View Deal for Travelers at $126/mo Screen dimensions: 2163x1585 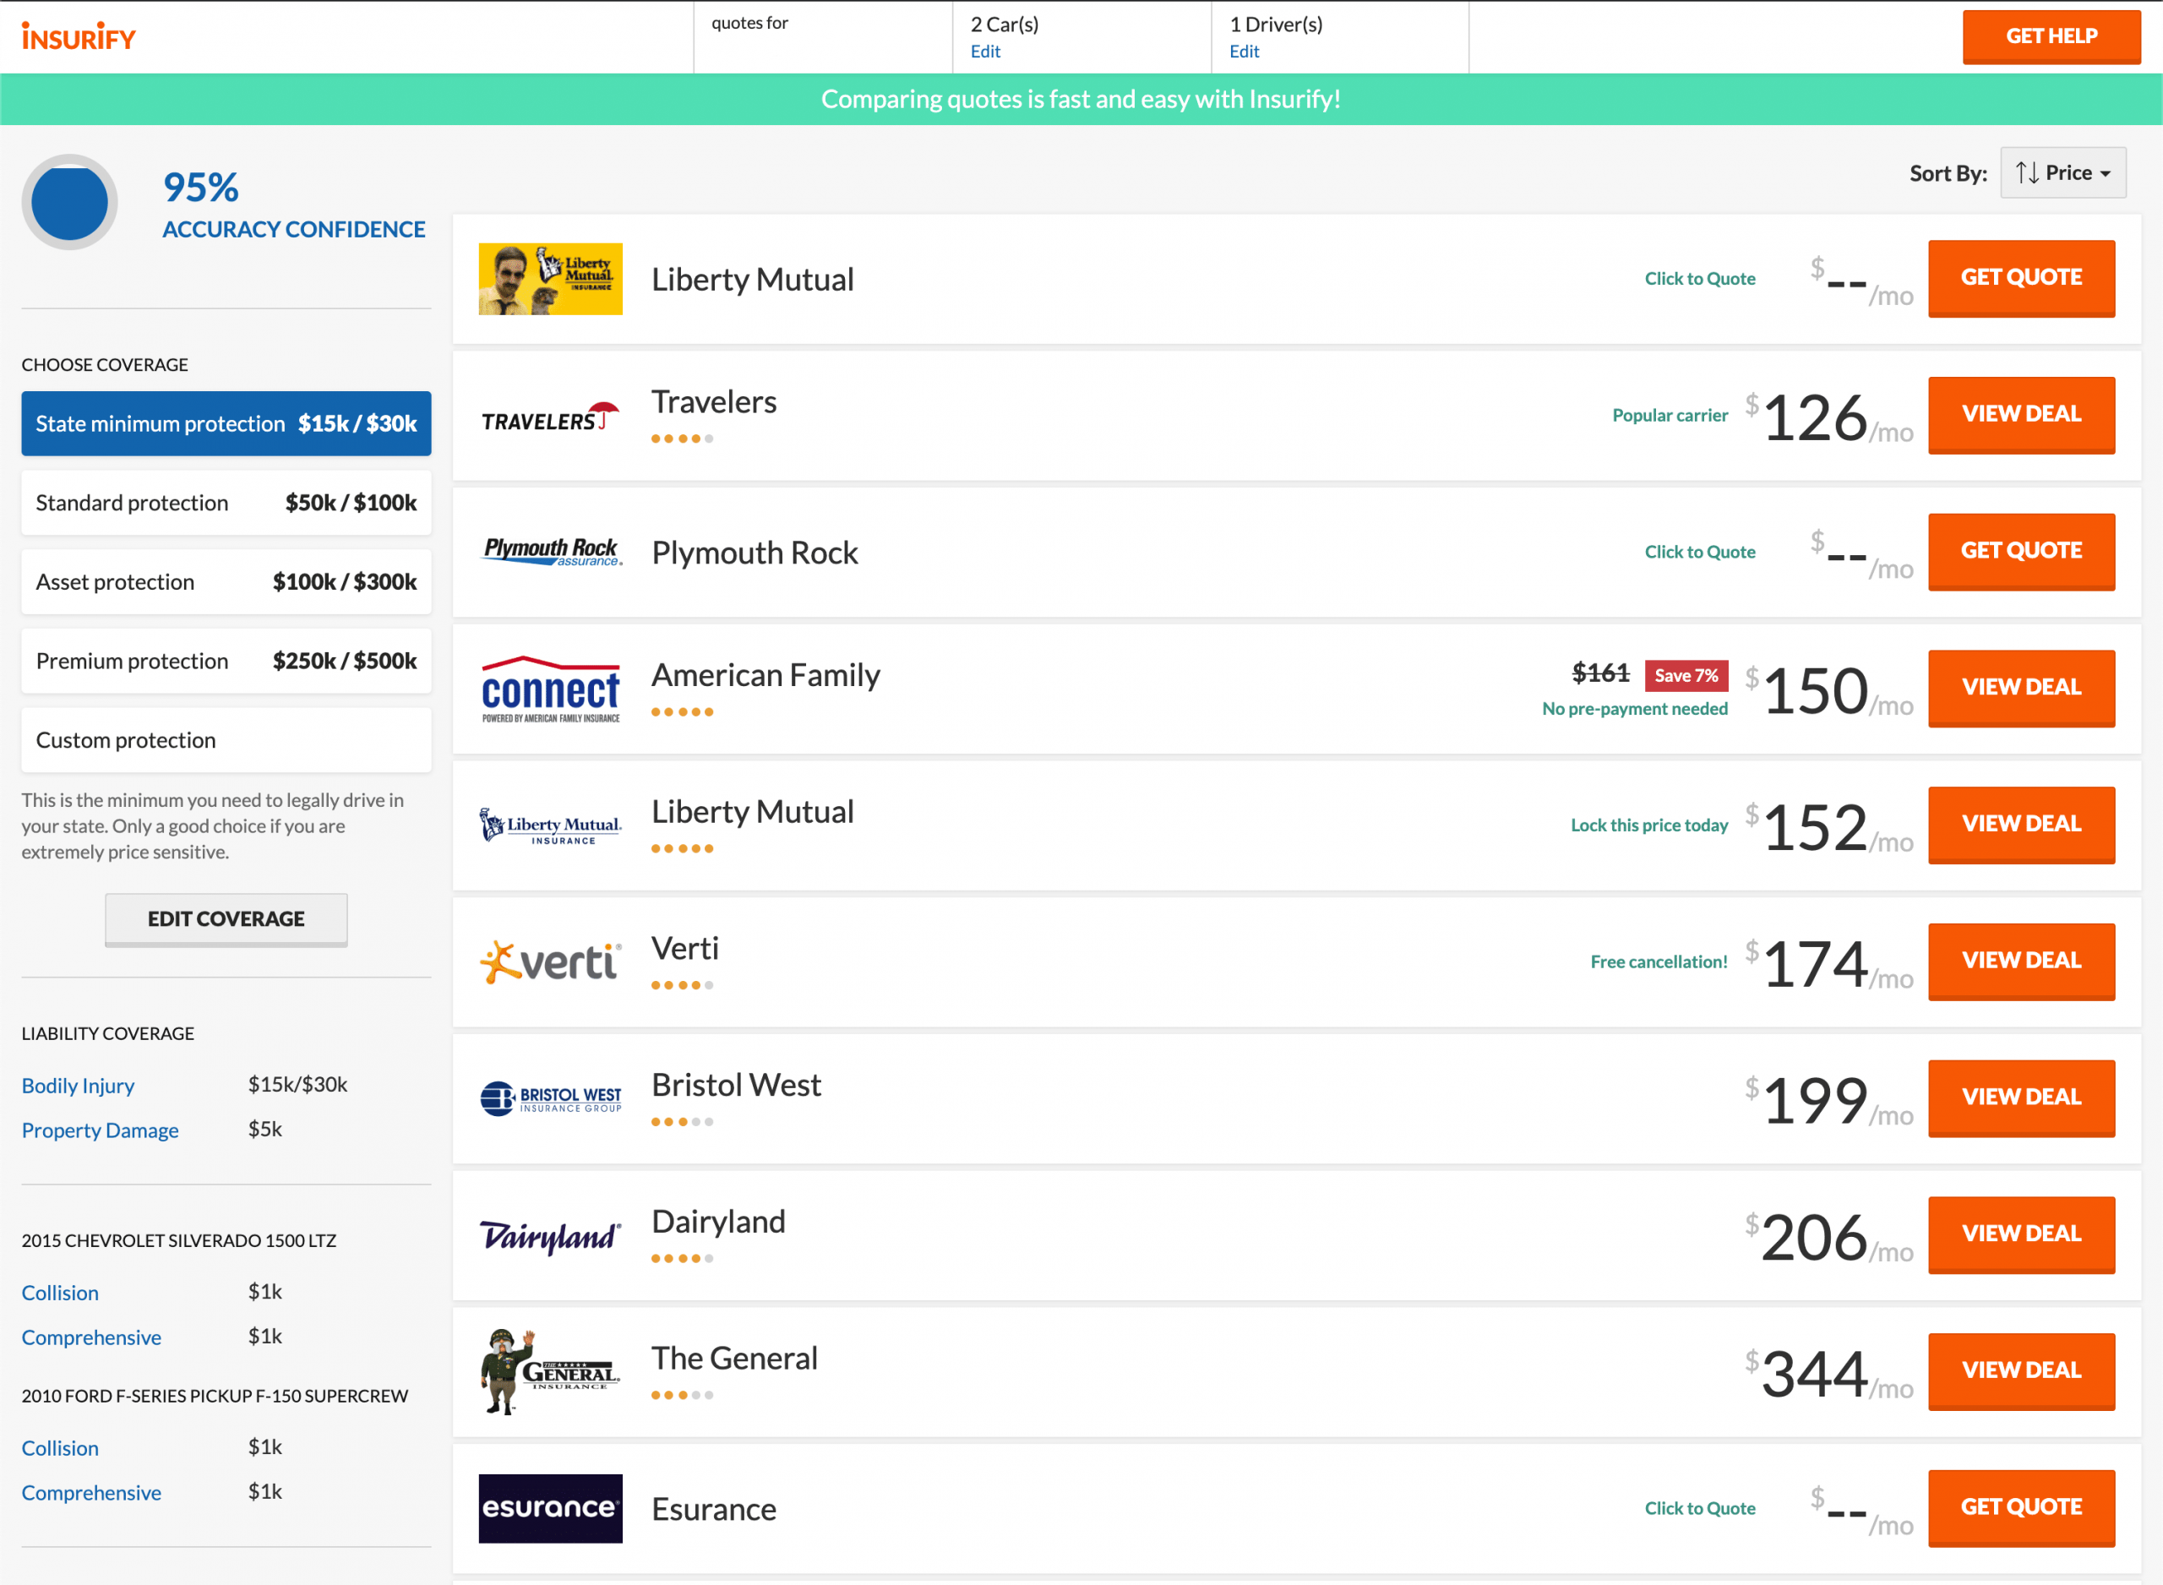pyautogui.click(x=2020, y=413)
